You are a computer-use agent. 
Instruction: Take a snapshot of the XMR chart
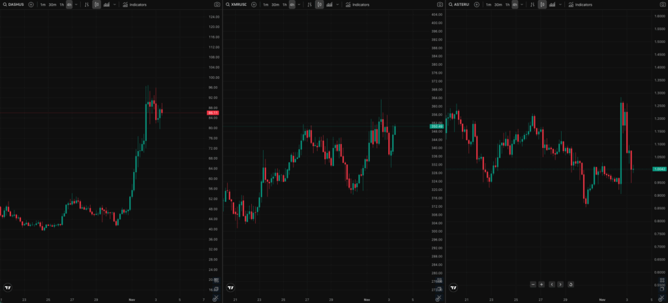point(440,5)
